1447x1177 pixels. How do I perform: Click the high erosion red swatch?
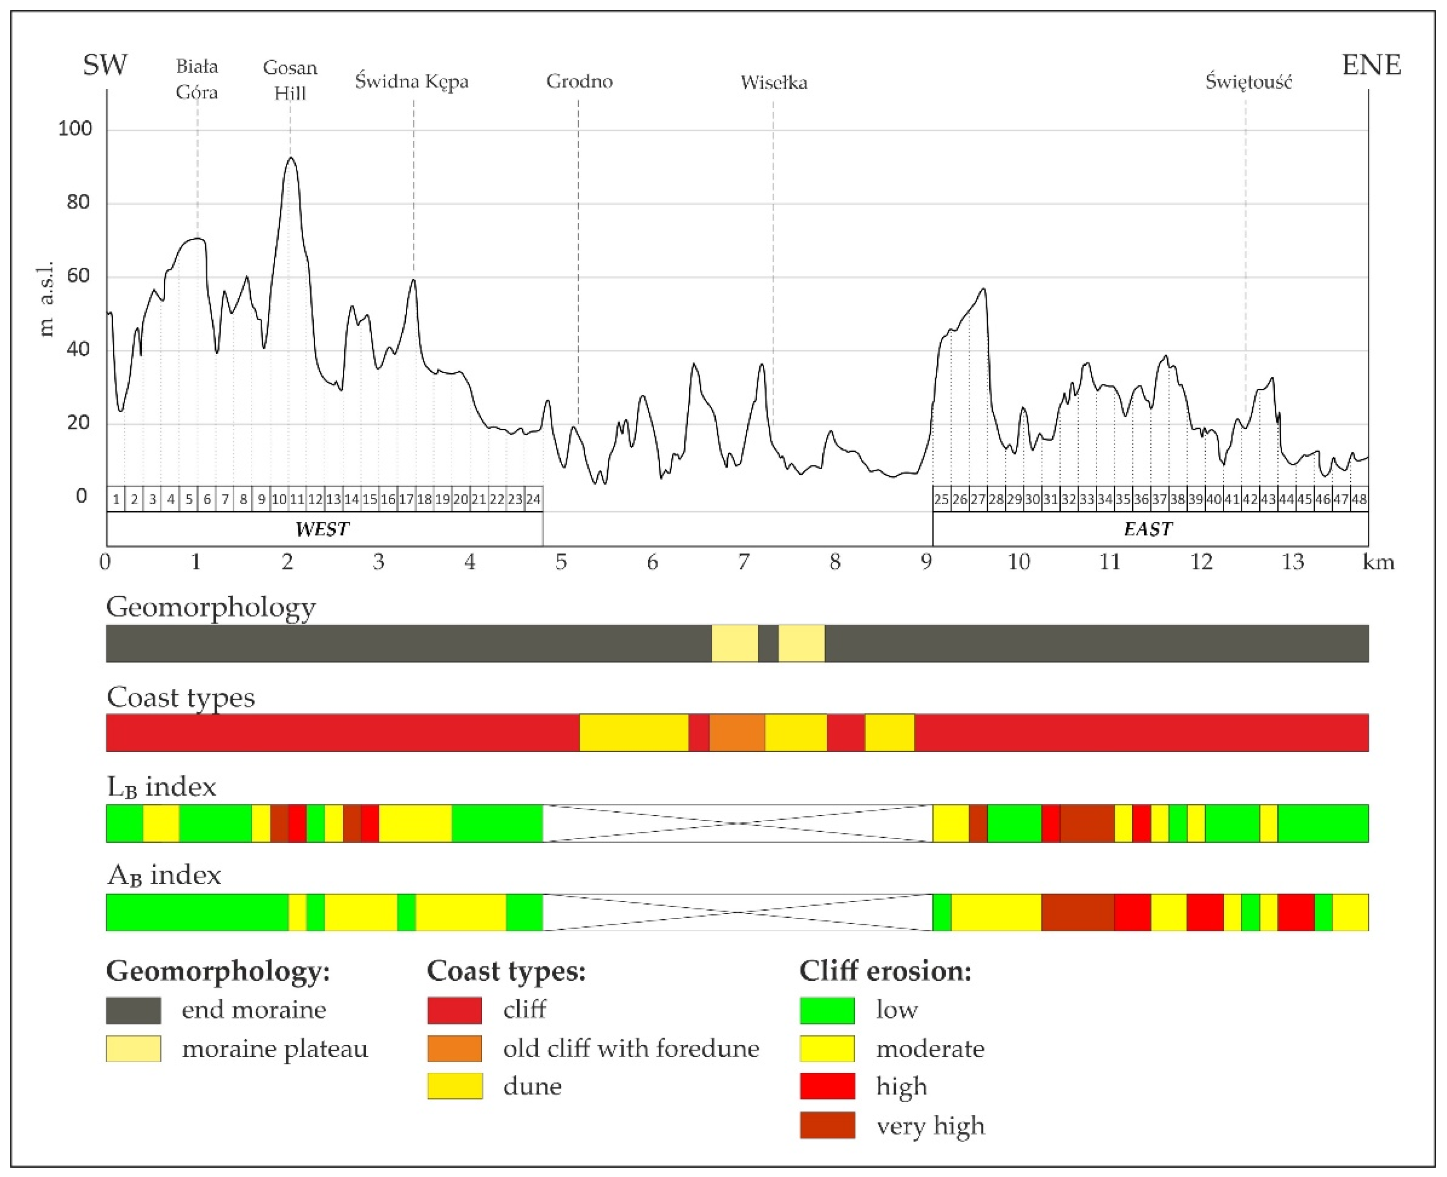coord(827,1086)
